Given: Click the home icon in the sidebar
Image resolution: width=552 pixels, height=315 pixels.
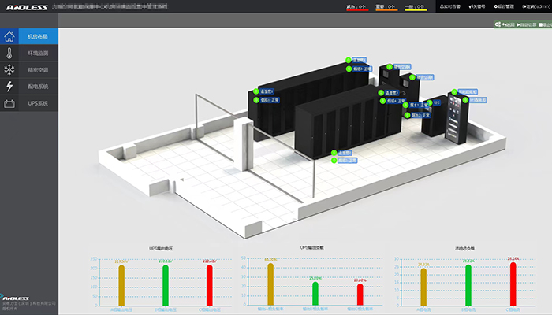Looking at the screenshot, I should (x=9, y=37).
